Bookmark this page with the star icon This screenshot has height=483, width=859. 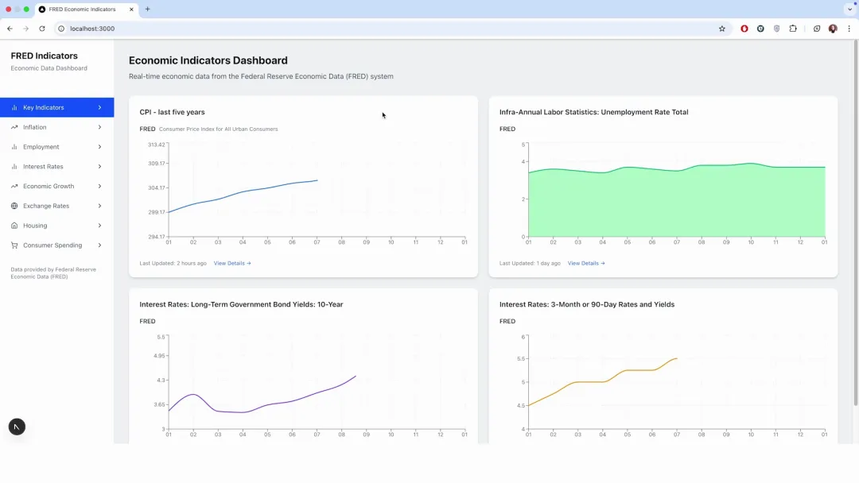(x=722, y=29)
